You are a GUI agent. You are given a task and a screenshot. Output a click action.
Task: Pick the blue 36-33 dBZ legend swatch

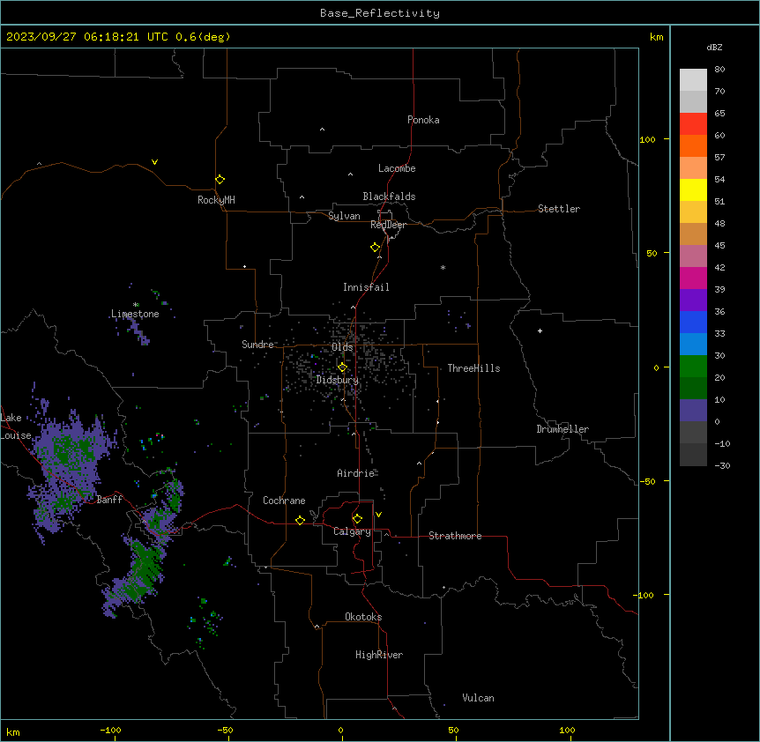pyautogui.click(x=693, y=322)
